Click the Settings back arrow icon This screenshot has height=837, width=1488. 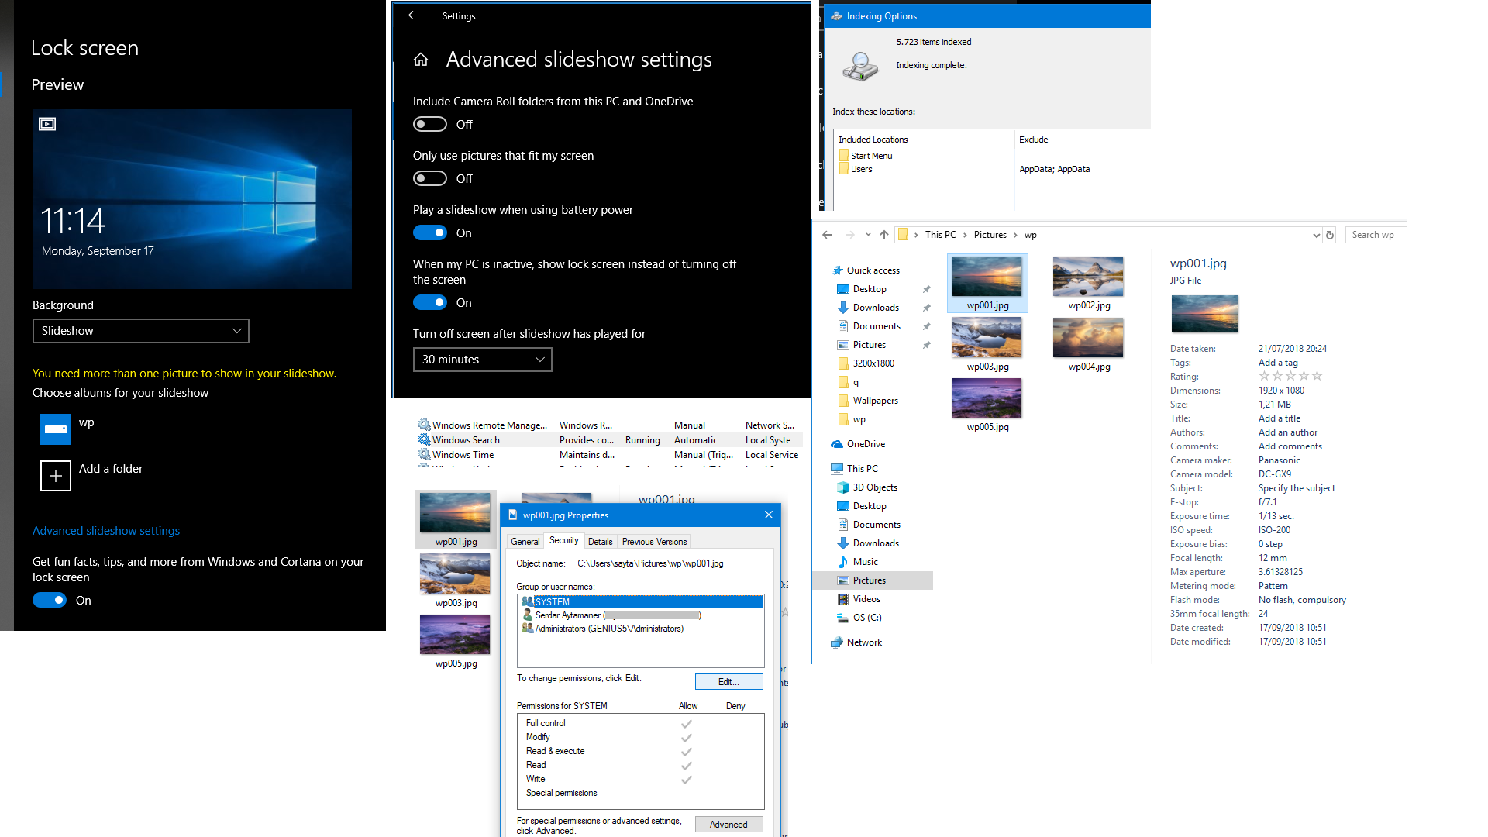click(413, 15)
